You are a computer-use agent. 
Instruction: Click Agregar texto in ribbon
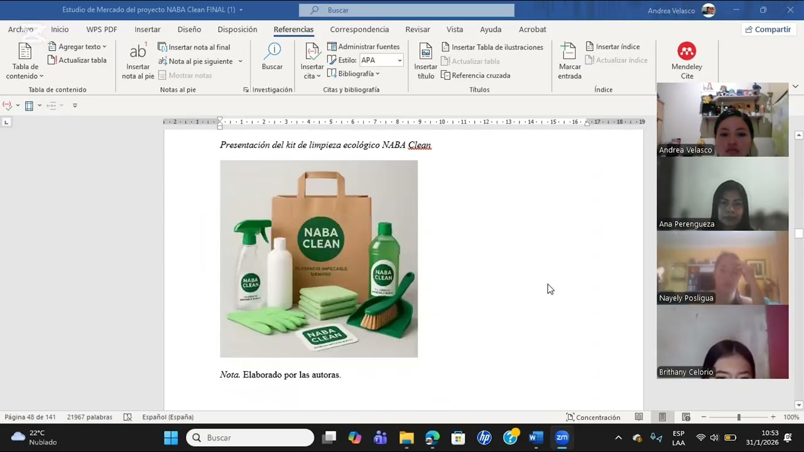(77, 46)
